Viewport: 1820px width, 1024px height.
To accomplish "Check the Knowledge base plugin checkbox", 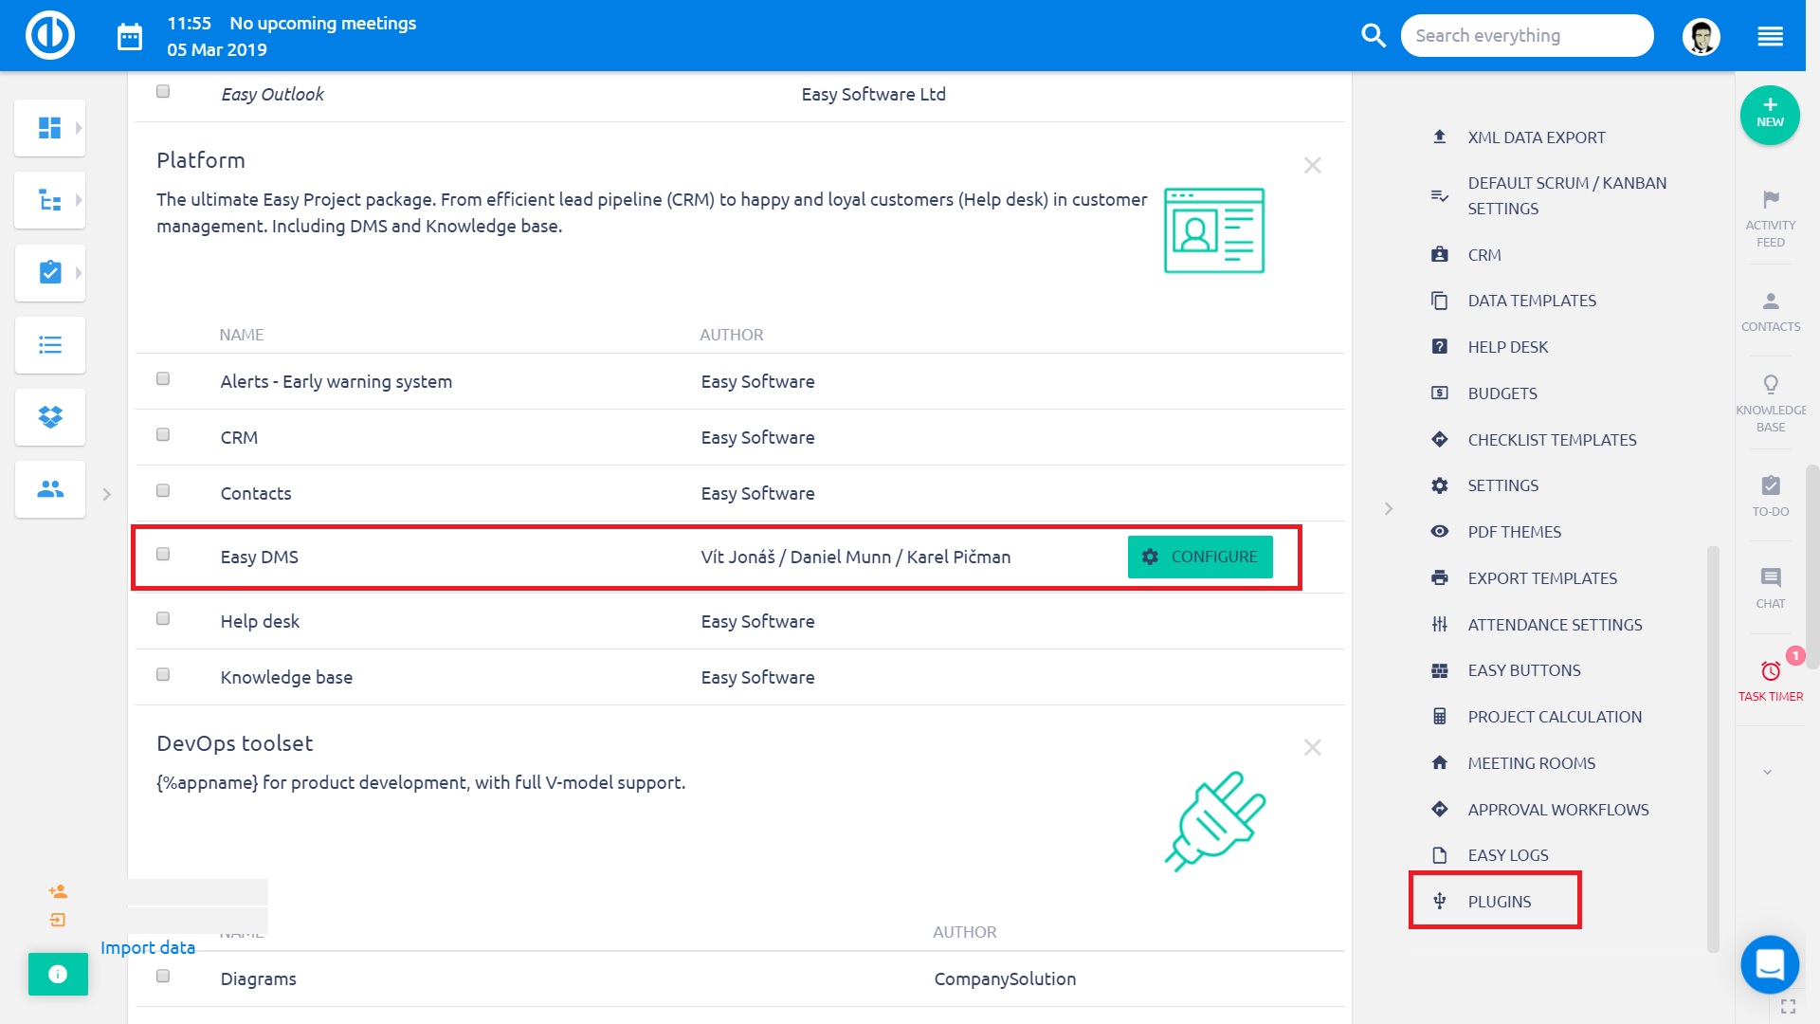I will (x=162, y=674).
